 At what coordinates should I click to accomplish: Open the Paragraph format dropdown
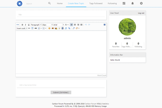click(36, 25)
